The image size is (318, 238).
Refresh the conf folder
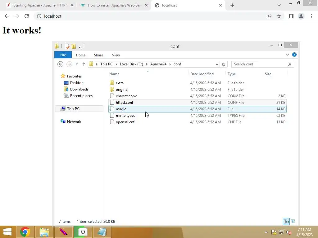click(x=224, y=64)
